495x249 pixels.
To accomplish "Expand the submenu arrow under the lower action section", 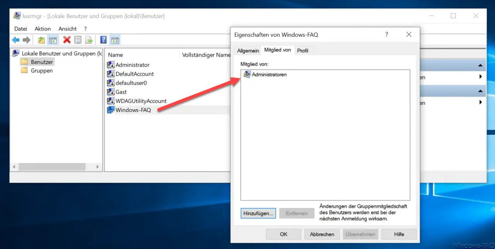I will tap(481, 102).
